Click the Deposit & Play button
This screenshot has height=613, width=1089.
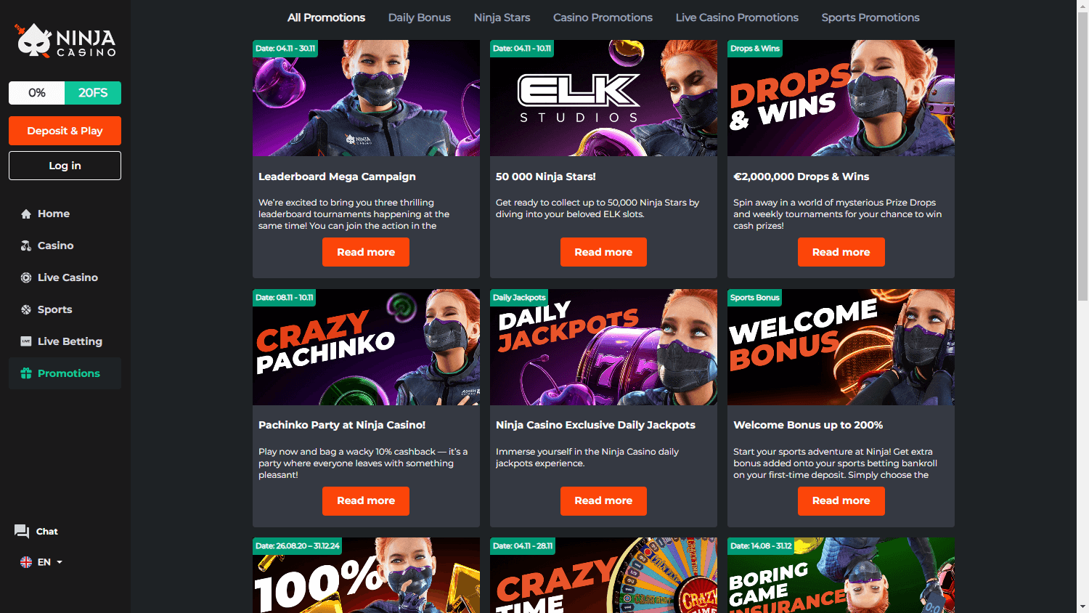(x=65, y=131)
